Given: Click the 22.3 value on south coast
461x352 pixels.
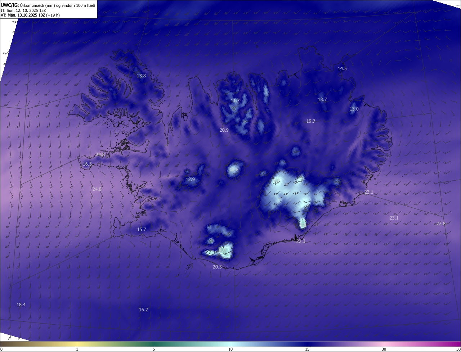Looking at the screenshot, I should pos(301,241).
